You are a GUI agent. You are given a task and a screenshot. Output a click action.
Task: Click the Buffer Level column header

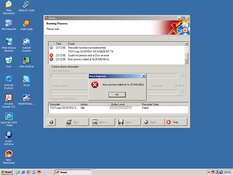[125, 104]
